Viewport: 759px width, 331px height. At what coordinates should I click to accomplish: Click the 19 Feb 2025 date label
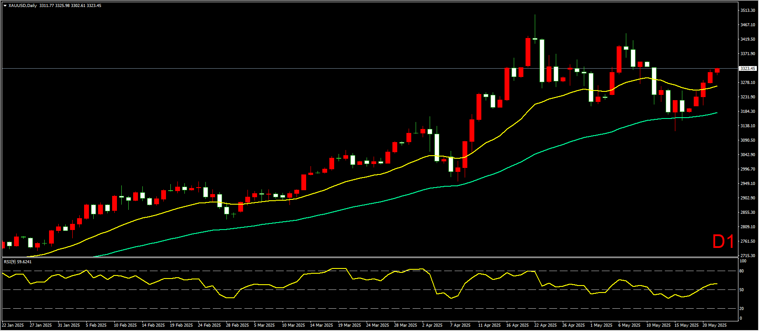[181, 325]
